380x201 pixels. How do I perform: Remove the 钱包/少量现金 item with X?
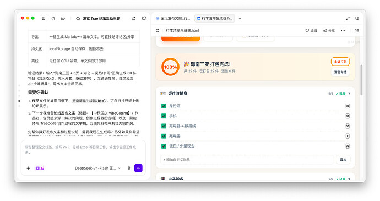coord(348,146)
